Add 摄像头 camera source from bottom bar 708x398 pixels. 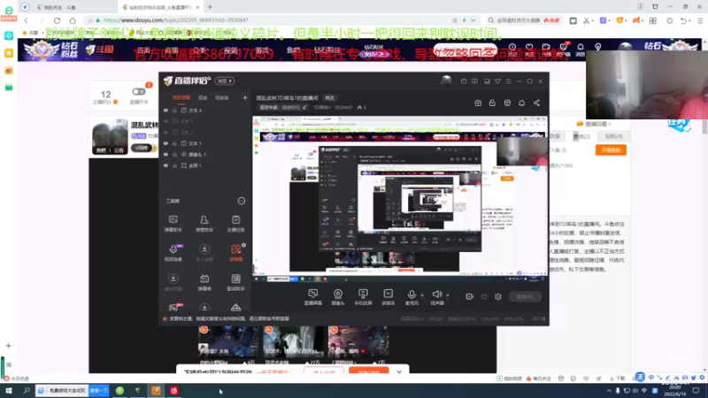(338, 297)
